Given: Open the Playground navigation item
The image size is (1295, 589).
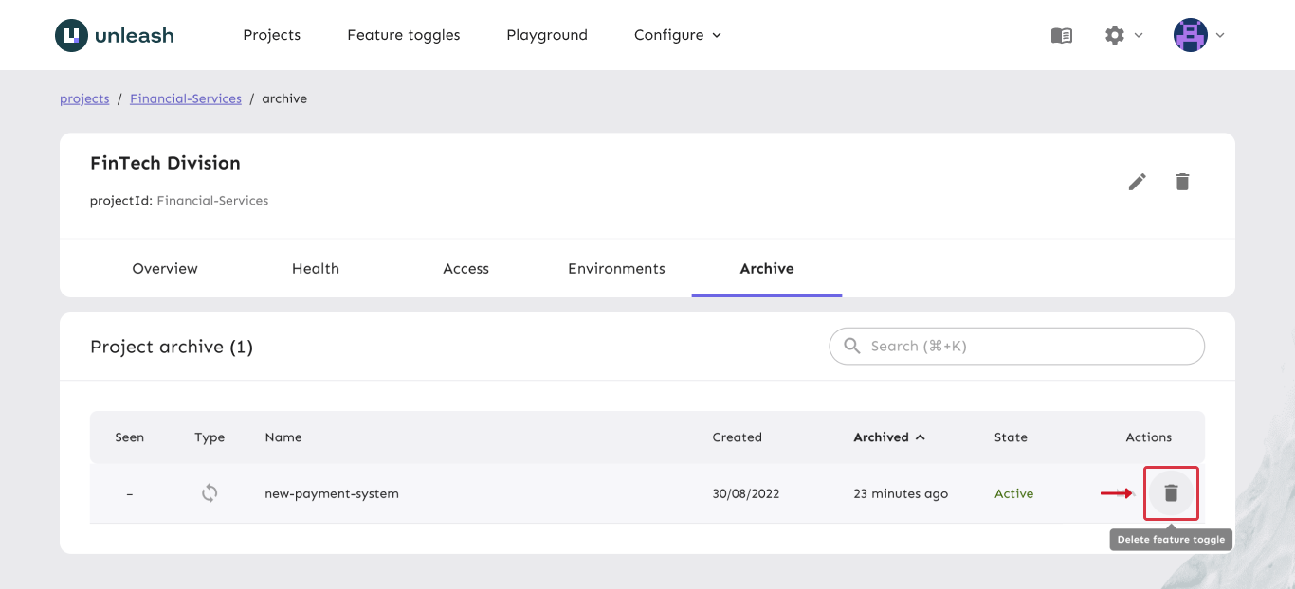Looking at the screenshot, I should point(547,35).
